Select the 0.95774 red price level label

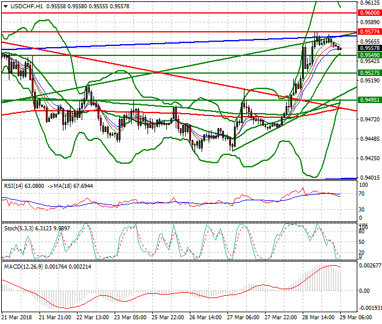click(370, 31)
